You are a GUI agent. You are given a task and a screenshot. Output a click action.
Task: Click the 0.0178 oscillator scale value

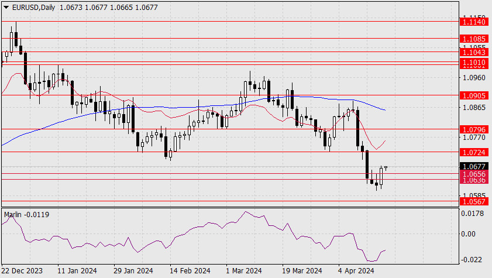(472, 214)
